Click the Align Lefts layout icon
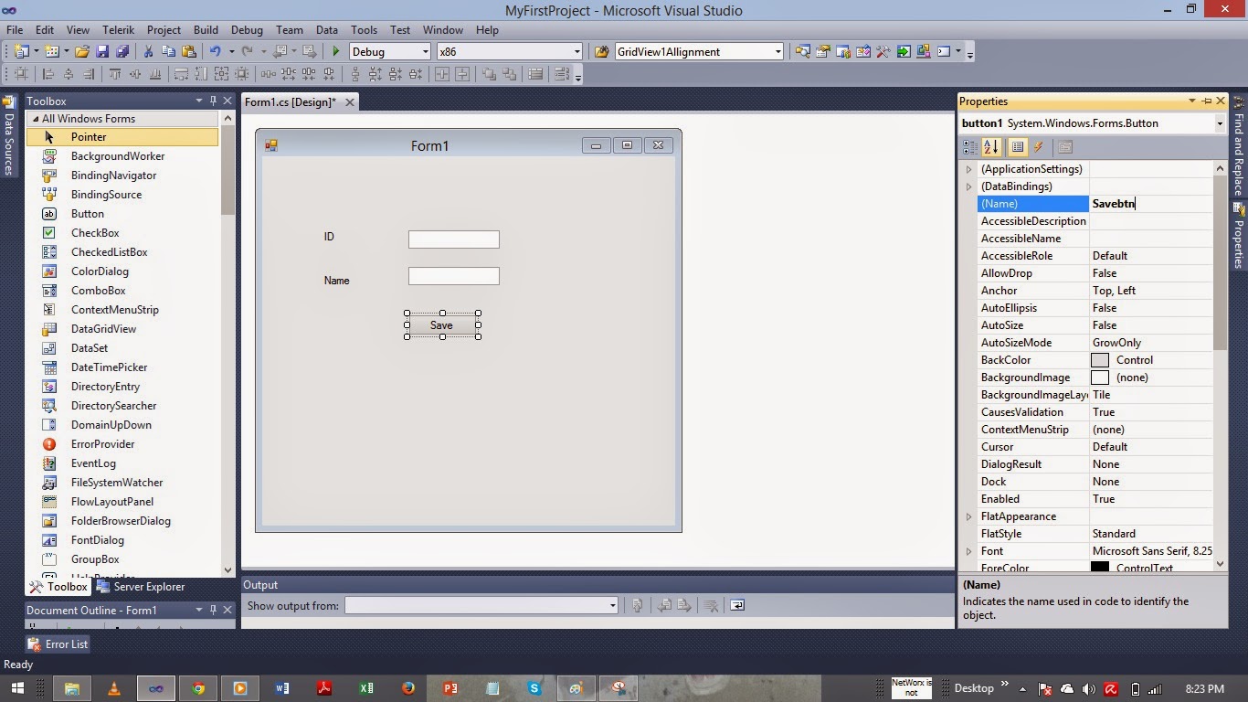 coord(48,74)
